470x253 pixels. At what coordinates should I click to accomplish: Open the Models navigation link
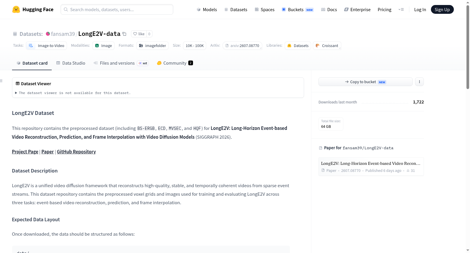click(x=207, y=10)
